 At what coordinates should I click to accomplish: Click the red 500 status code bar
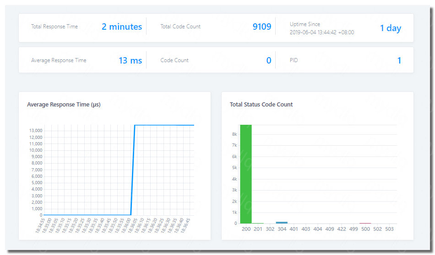[365, 223]
